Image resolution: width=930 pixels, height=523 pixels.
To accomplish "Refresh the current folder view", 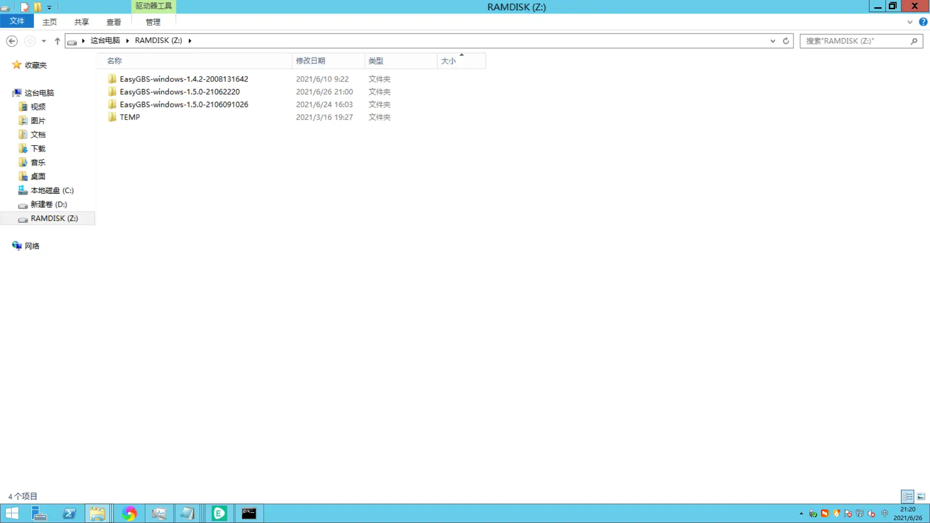I will (x=786, y=41).
